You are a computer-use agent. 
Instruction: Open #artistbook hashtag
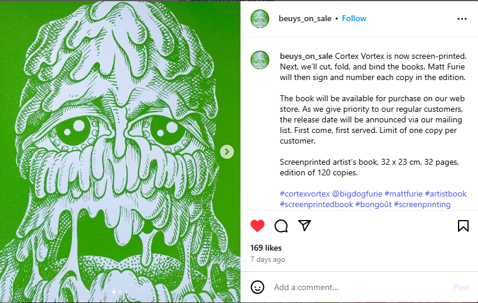[446, 194]
